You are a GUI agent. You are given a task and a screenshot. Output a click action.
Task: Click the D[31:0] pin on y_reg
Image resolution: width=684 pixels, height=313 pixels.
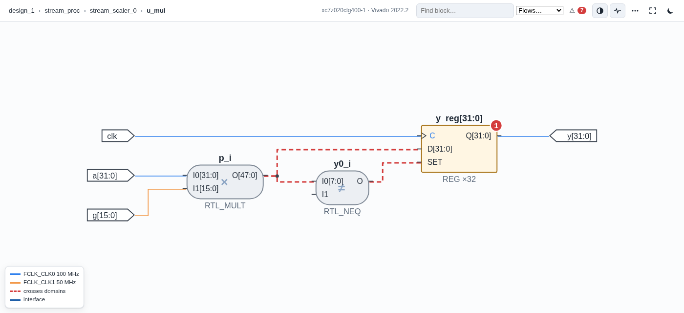440,149
